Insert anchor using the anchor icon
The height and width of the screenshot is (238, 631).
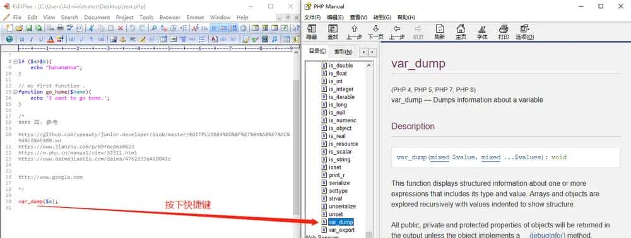tap(123, 39)
